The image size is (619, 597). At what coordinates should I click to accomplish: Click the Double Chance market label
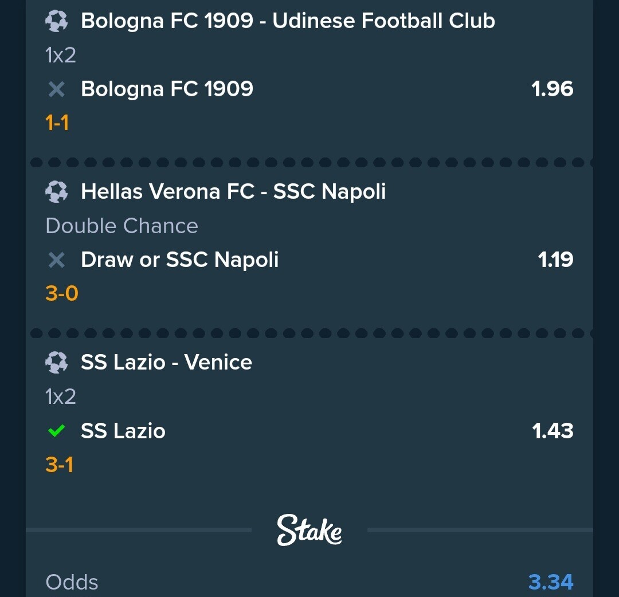pyautogui.click(x=122, y=226)
